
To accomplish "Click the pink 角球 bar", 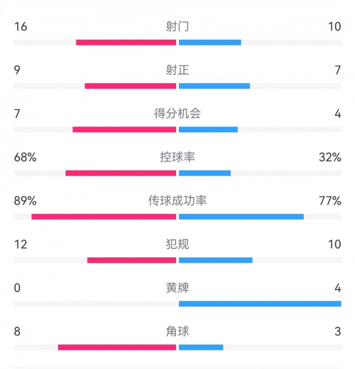I will tap(117, 347).
